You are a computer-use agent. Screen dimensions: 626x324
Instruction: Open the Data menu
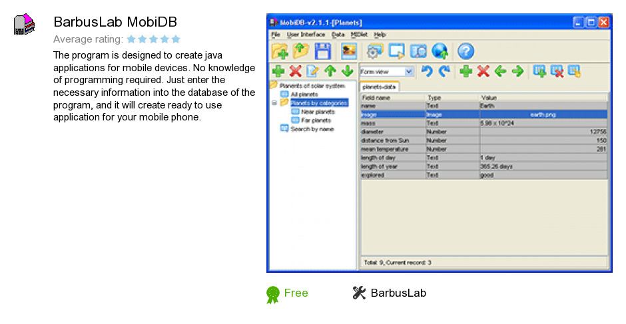click(x=338, y=35)
